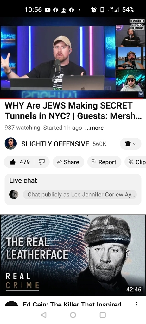Tap your profile picture in live chat
Viewport: 146px width, 324px height.
point(14,195)
